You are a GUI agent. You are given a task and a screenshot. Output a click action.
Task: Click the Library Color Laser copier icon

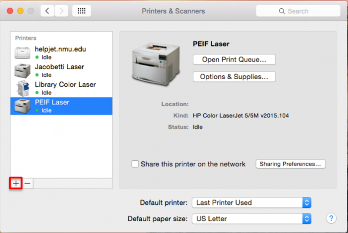tap(23, 88)
